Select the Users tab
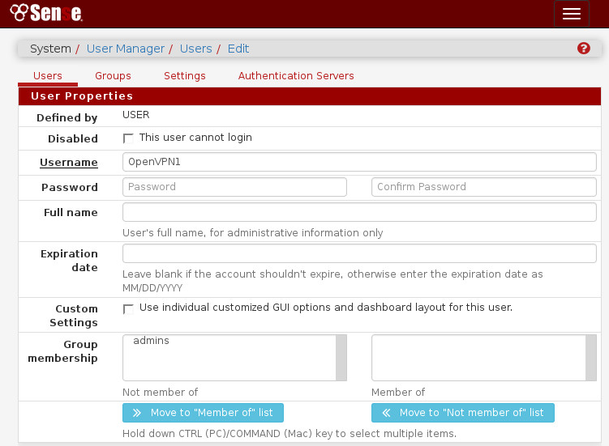The width and height of the screenshot is (609, 446). point(48,75)
